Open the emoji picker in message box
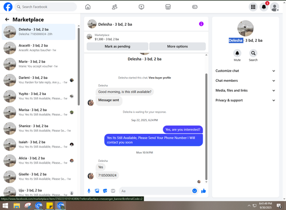The height and width of the screenshot is (210, 286). coord(194,191)
